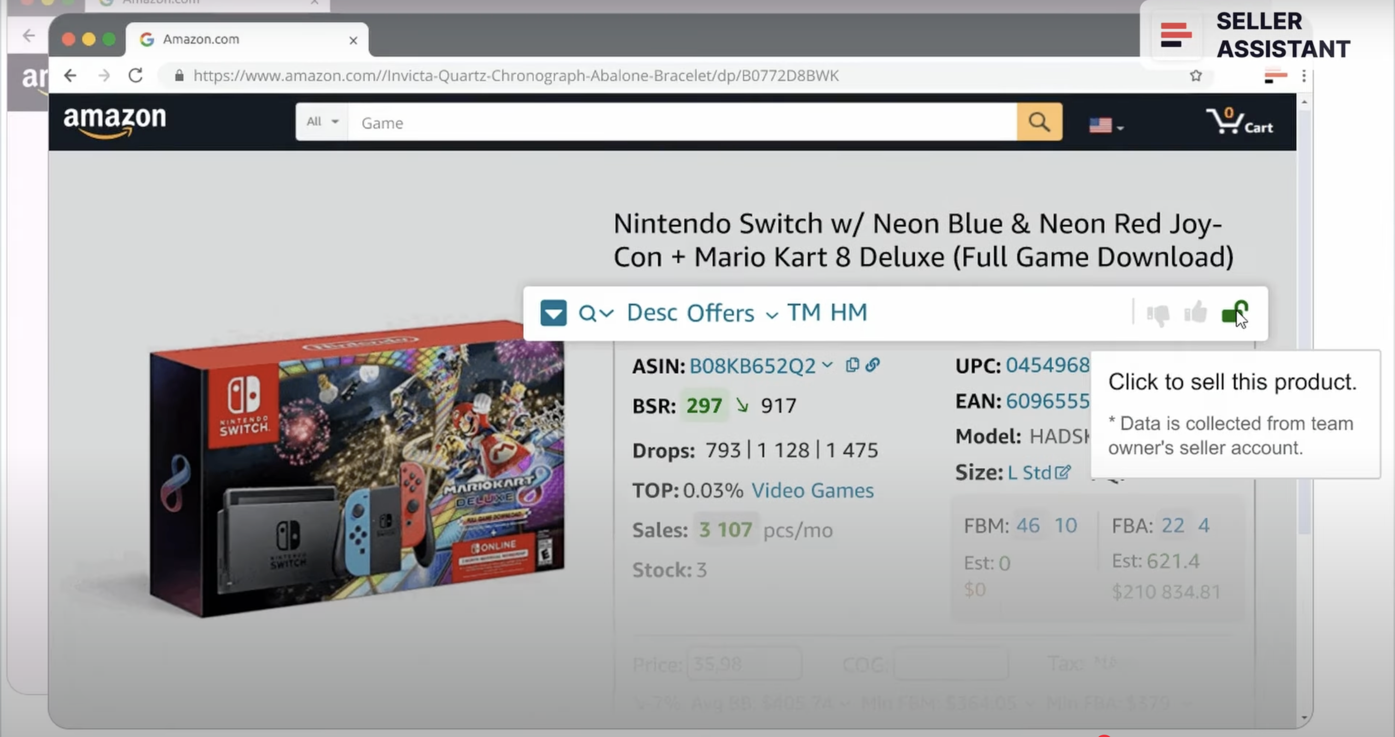This screenshot has width=1395, height=737.
Task: Bookmark page with the star icon
Action: [1196, 76]
